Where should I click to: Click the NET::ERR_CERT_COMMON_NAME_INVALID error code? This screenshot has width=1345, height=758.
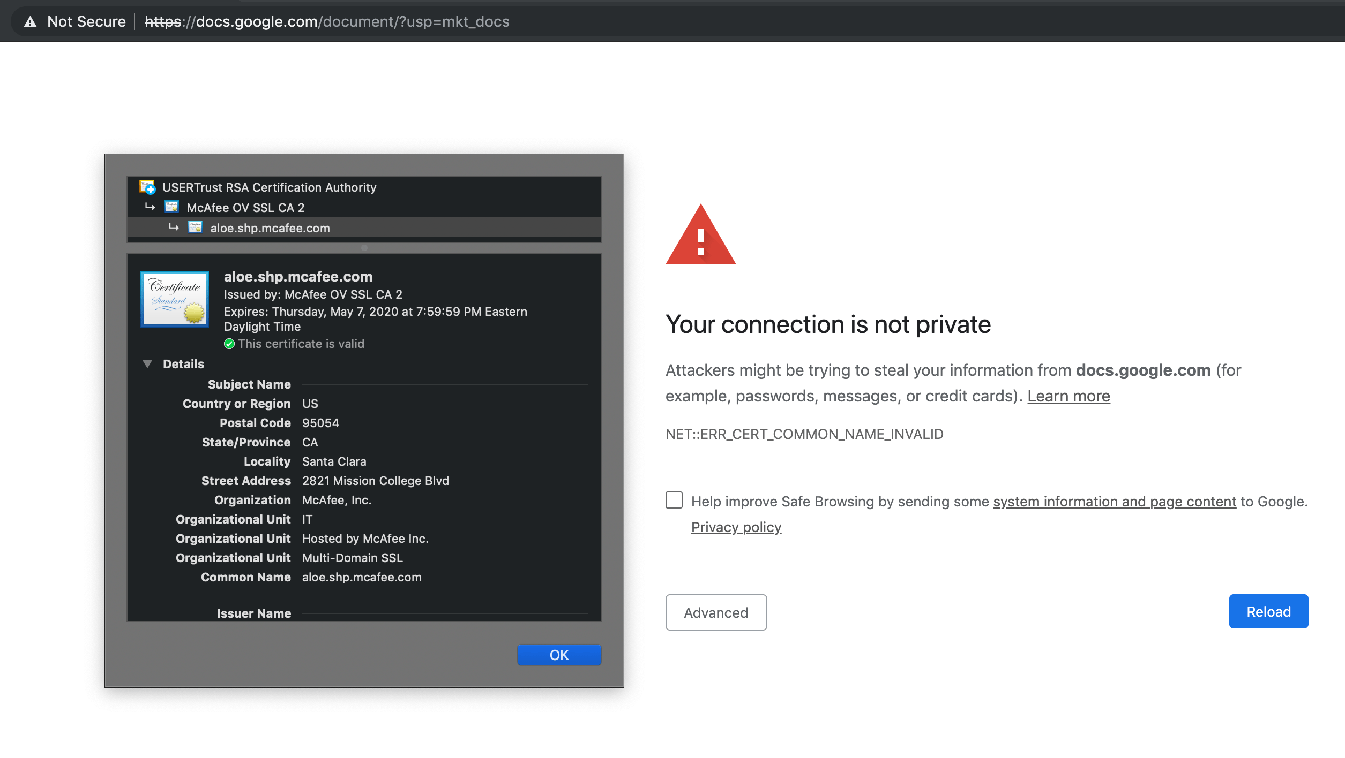point(804,434)
